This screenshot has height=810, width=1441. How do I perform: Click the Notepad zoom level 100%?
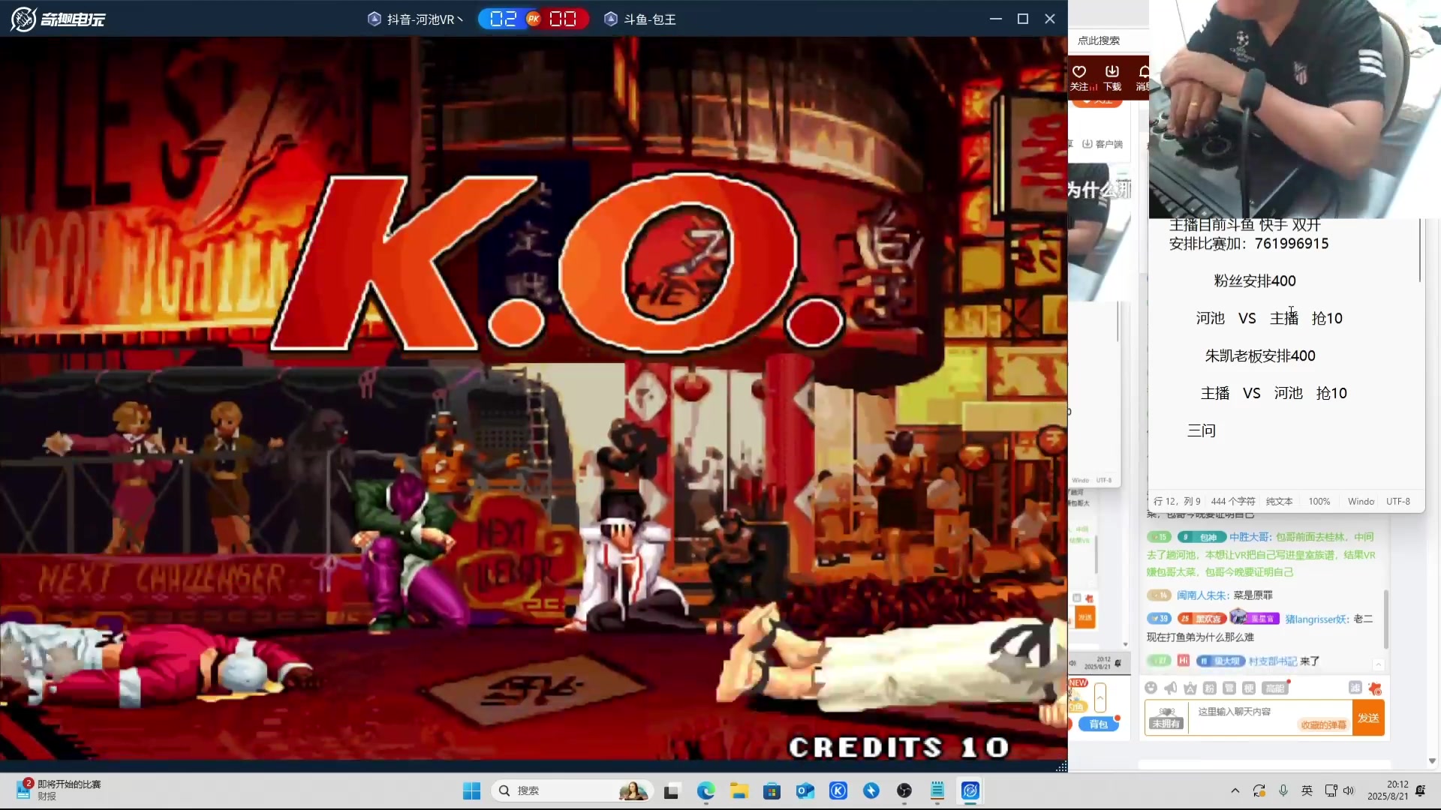point(1319,501)
